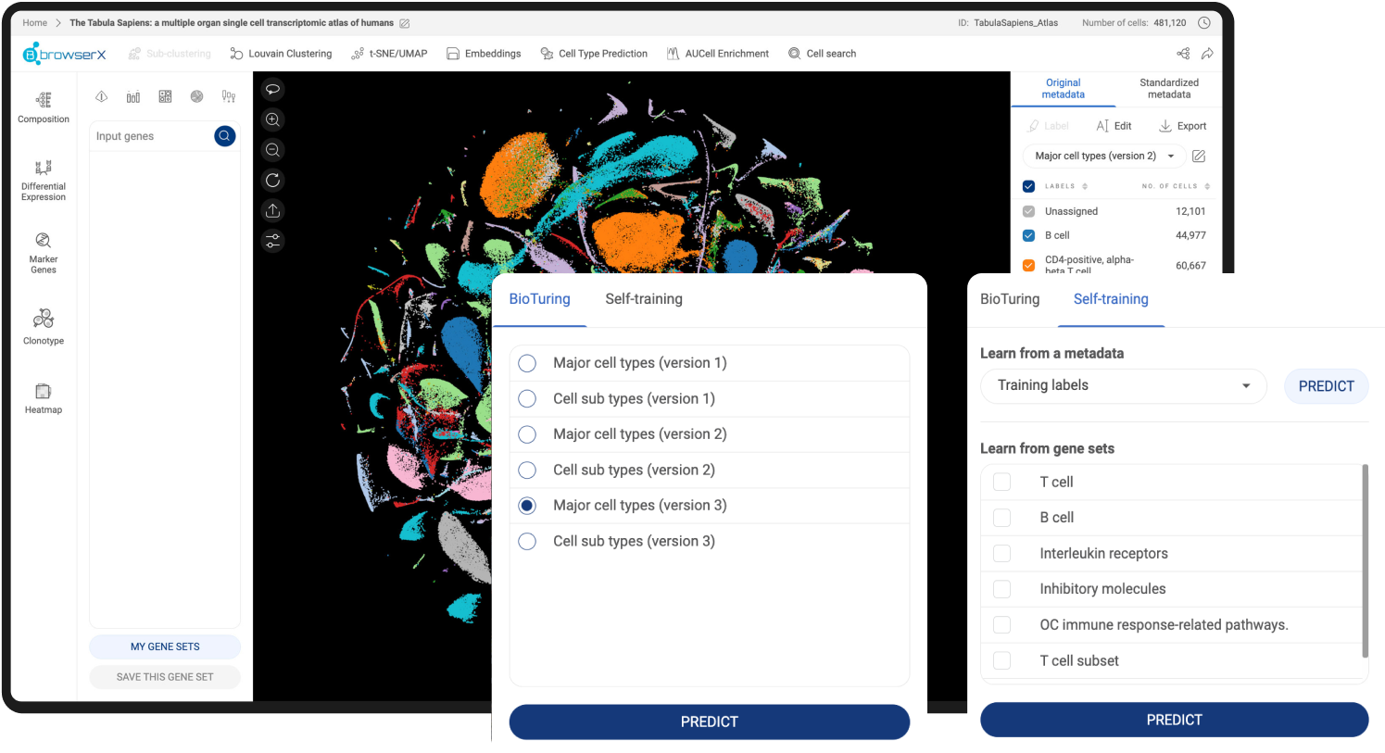Open the Cell Type Prediction menu

(x=594, y=54)
